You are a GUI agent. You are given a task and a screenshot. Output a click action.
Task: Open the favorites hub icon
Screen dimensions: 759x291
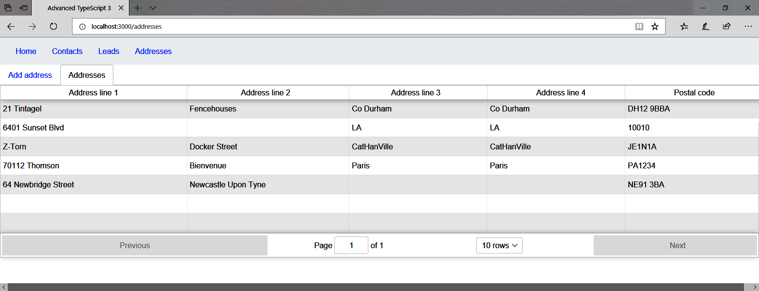click(684, 27)
